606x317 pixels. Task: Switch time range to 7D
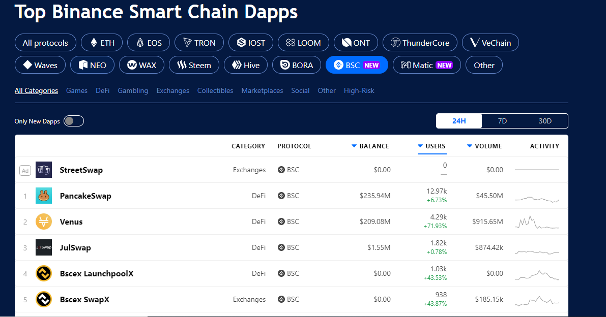point(502,121)
